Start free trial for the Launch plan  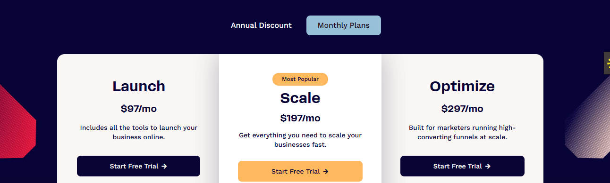pyautogui.click(x=138, y=166)
